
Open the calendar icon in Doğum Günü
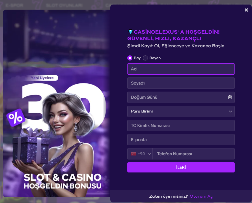230,97
